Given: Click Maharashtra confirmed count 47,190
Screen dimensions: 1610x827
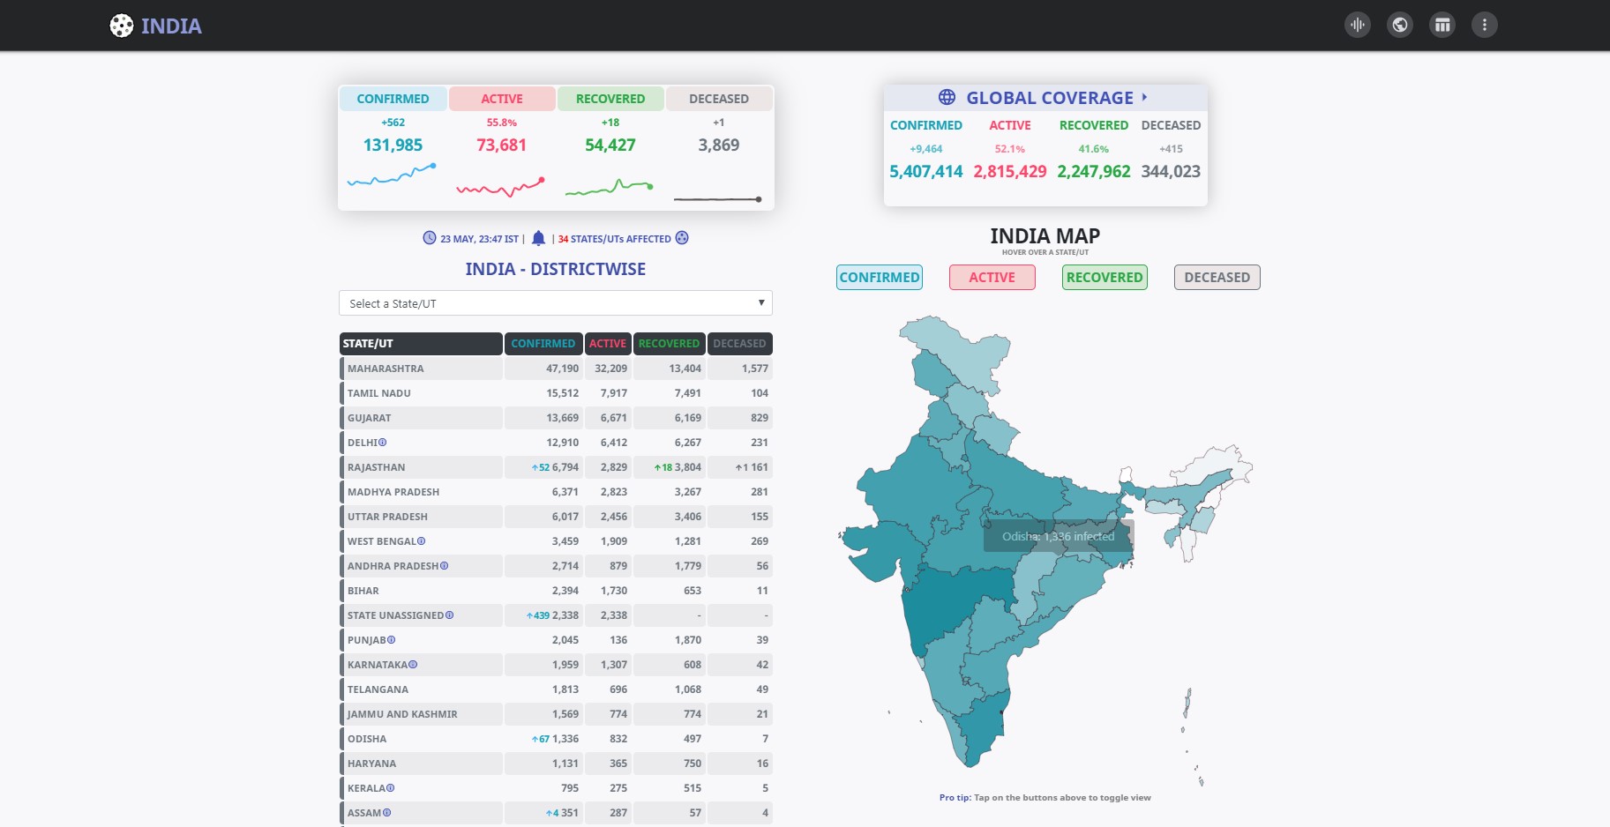Looking at the screenshot, I should pyautogui.click(x=562, y=369).
